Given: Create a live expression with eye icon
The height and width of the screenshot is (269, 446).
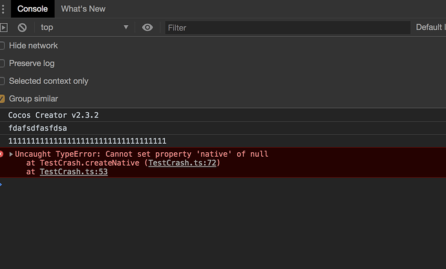Looking at the screenshot, I should pos(148,27).
